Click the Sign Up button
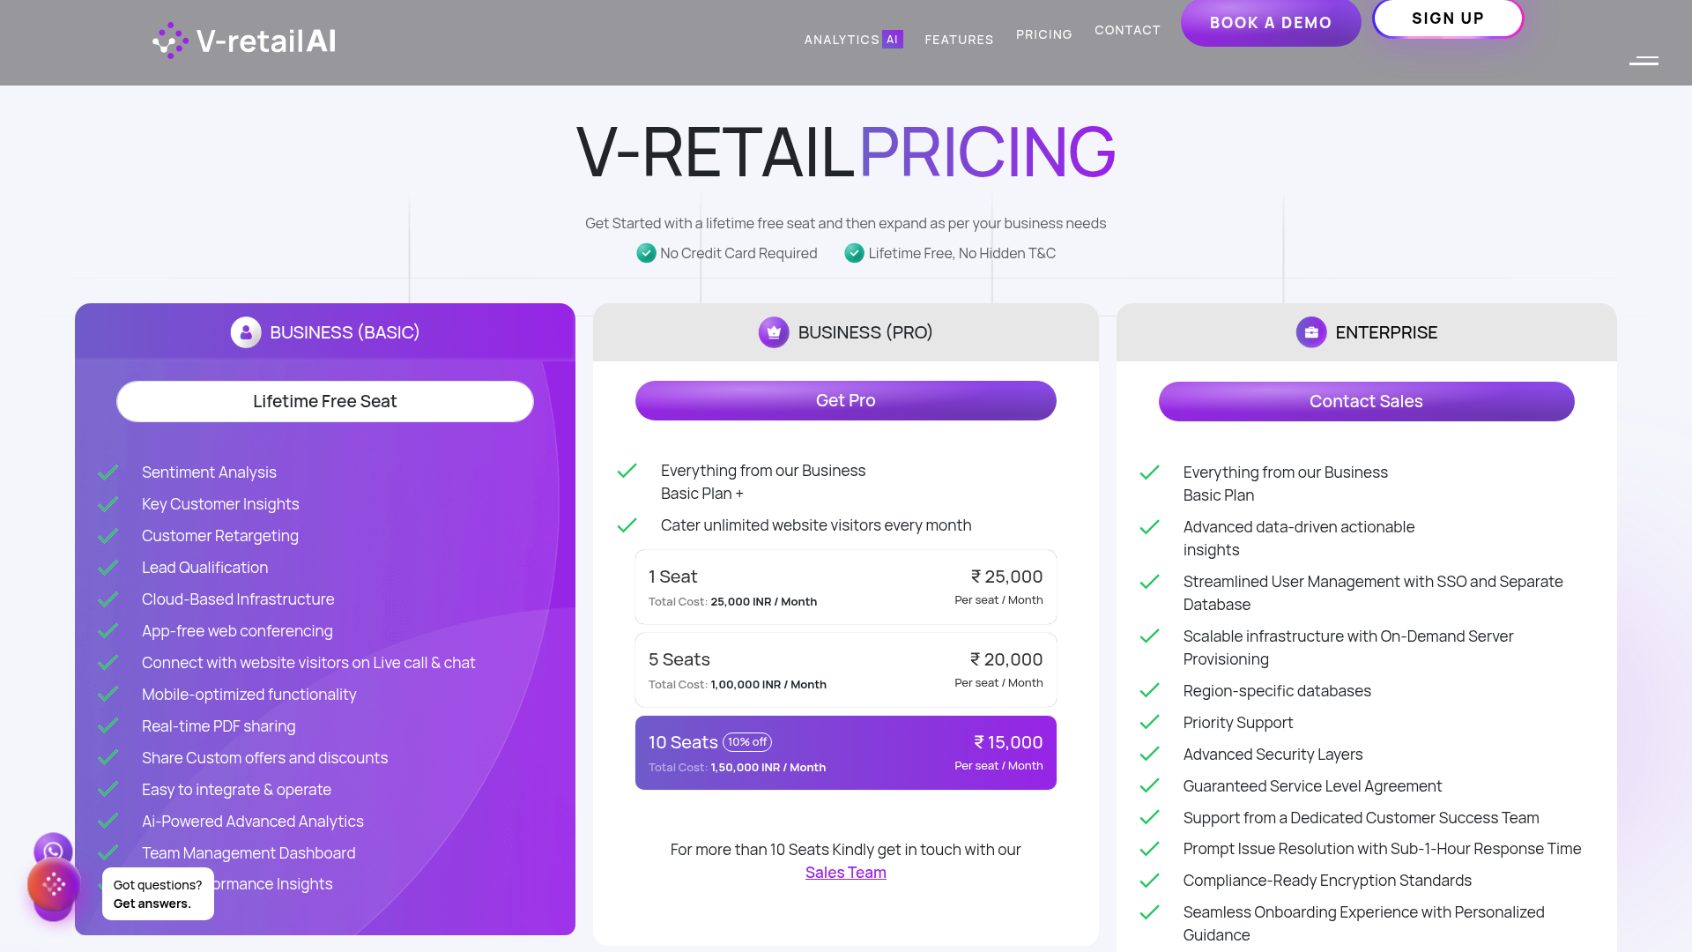 tap(1448, 19)
